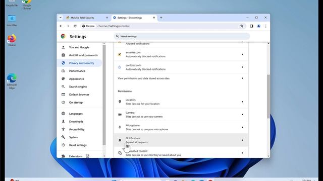
Task: Open the Chrome profile menu
Action: [259, 26]
